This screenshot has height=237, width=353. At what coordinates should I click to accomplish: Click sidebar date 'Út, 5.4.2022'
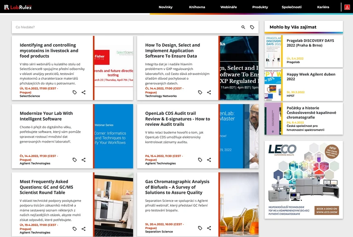click(295, 58)
